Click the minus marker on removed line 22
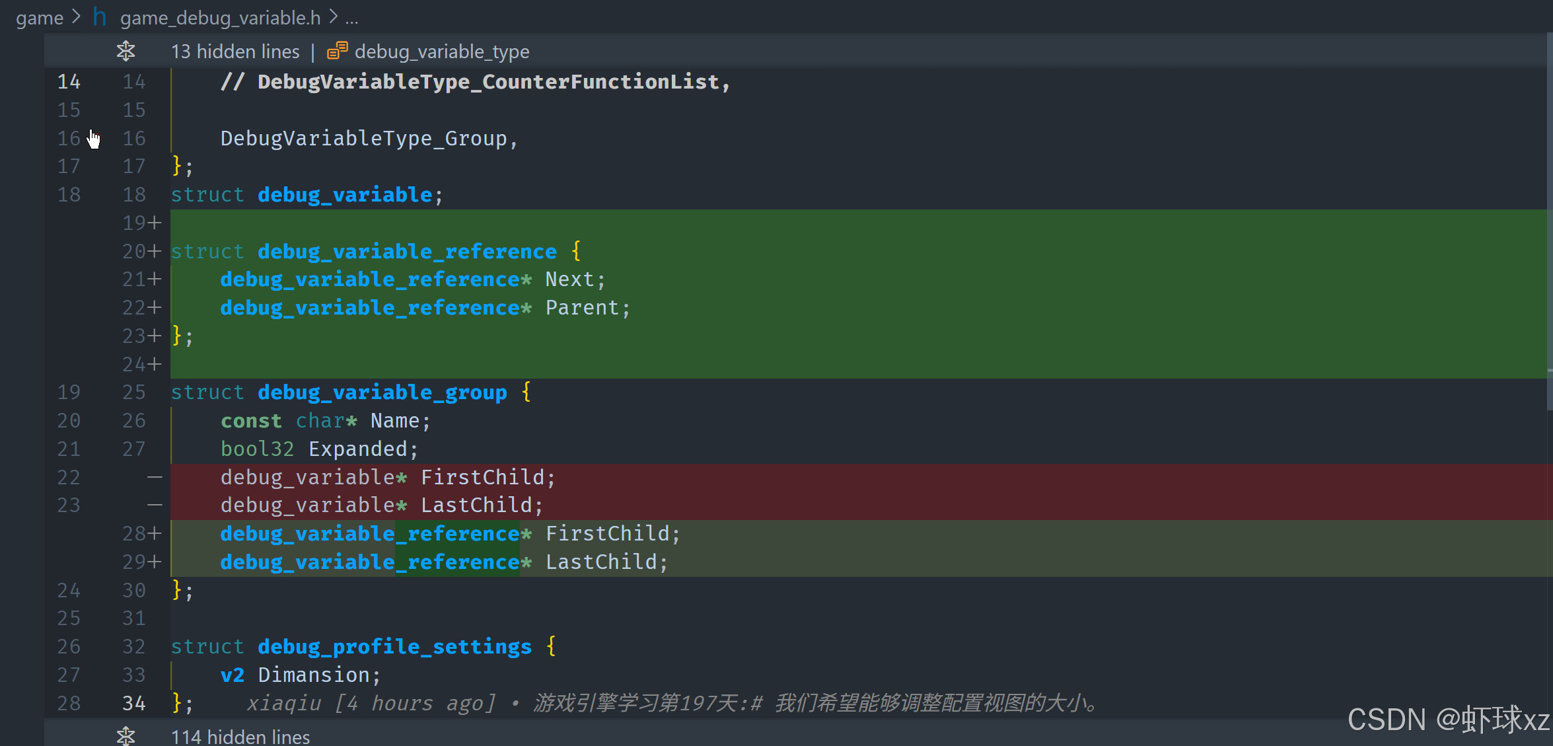The height and width of the screenshot is (746, 1553). click(155, 476)
